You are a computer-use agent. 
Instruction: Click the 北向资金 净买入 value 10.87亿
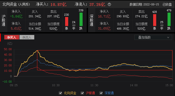click(x=58, y=5)
